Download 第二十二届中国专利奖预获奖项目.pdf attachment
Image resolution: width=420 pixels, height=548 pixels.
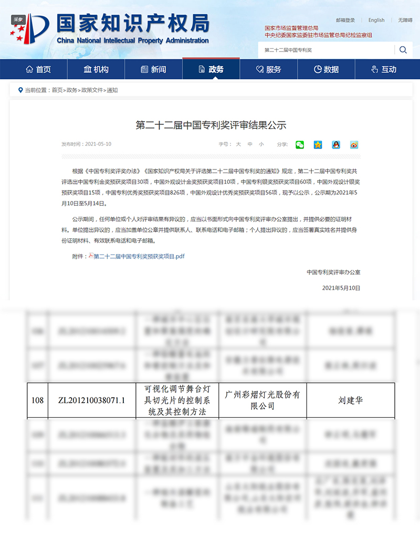coord(139,256)
